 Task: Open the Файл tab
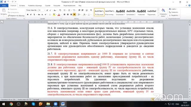[x=4, y=6]
